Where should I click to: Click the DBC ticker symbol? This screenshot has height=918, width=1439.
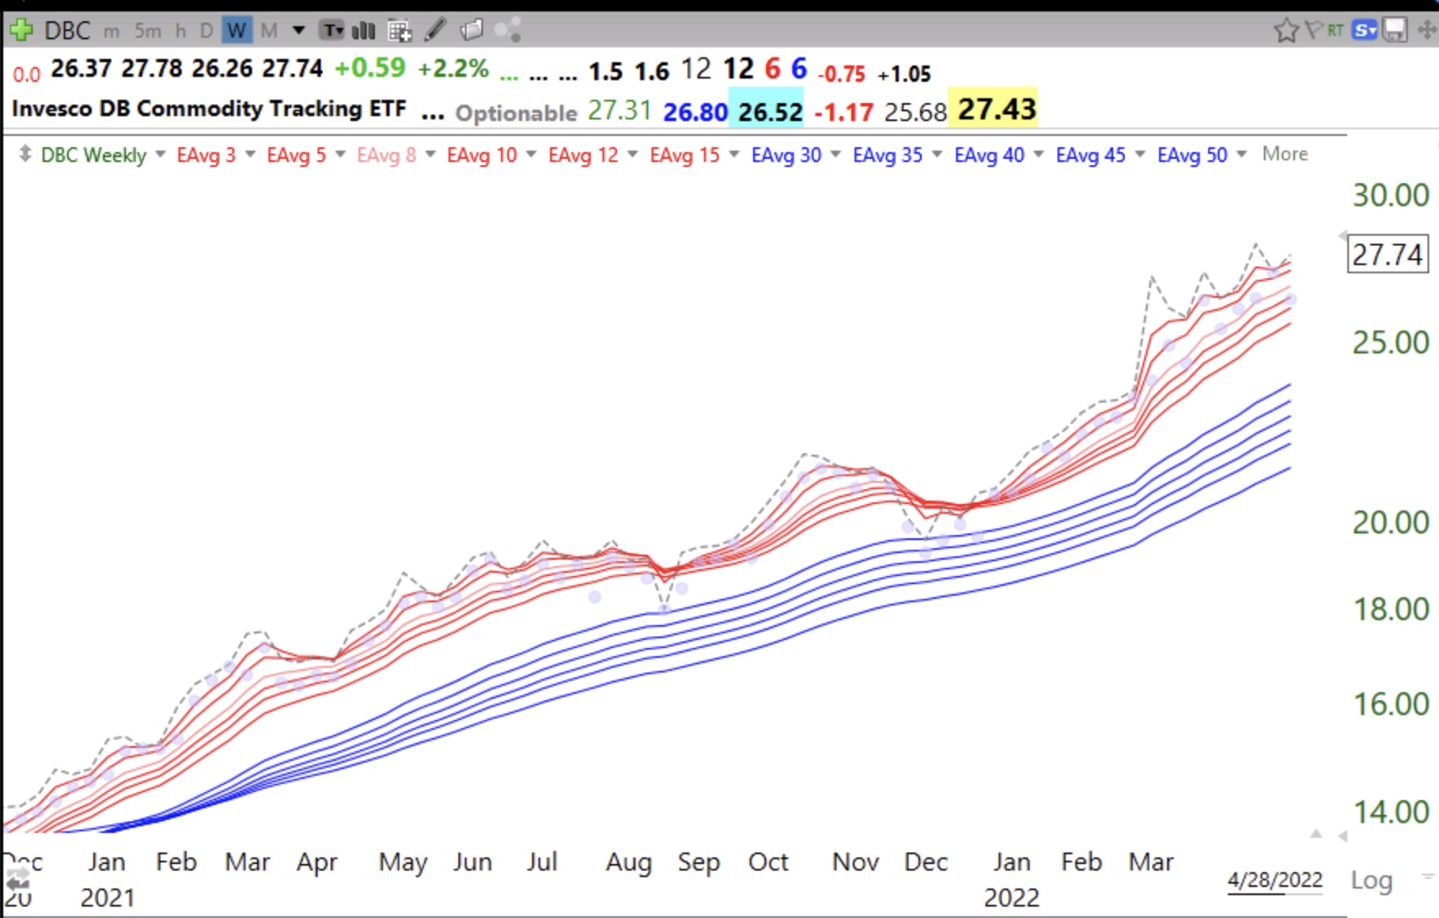tap(67, 31)
